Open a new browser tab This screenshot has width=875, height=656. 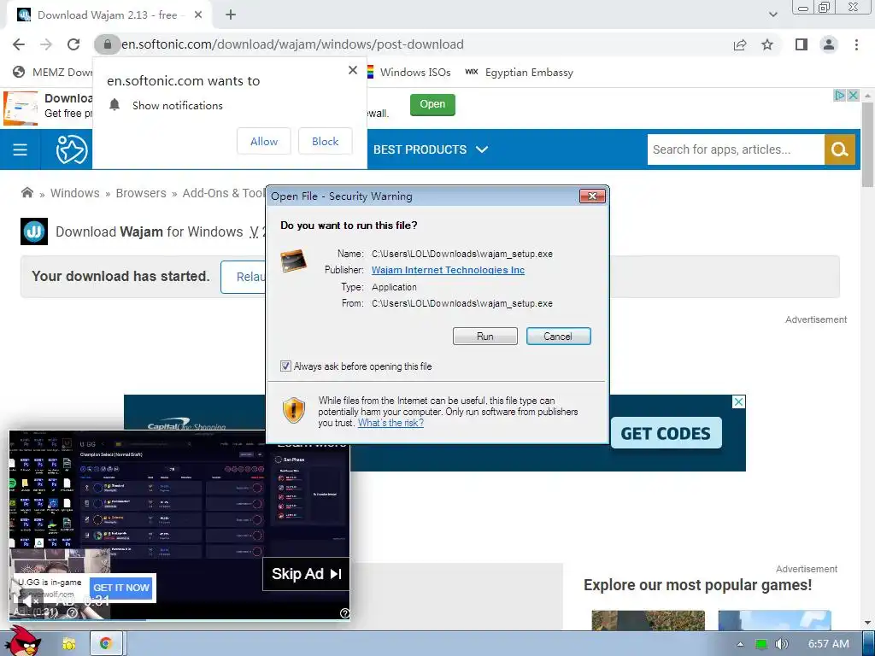pyautogui.click(x=231, y=15)
